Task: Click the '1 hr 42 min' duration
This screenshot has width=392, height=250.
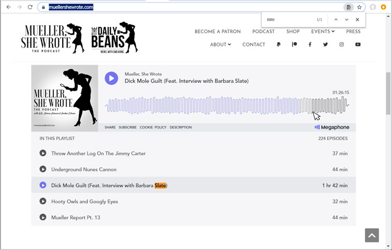Action: coord(335,185)
